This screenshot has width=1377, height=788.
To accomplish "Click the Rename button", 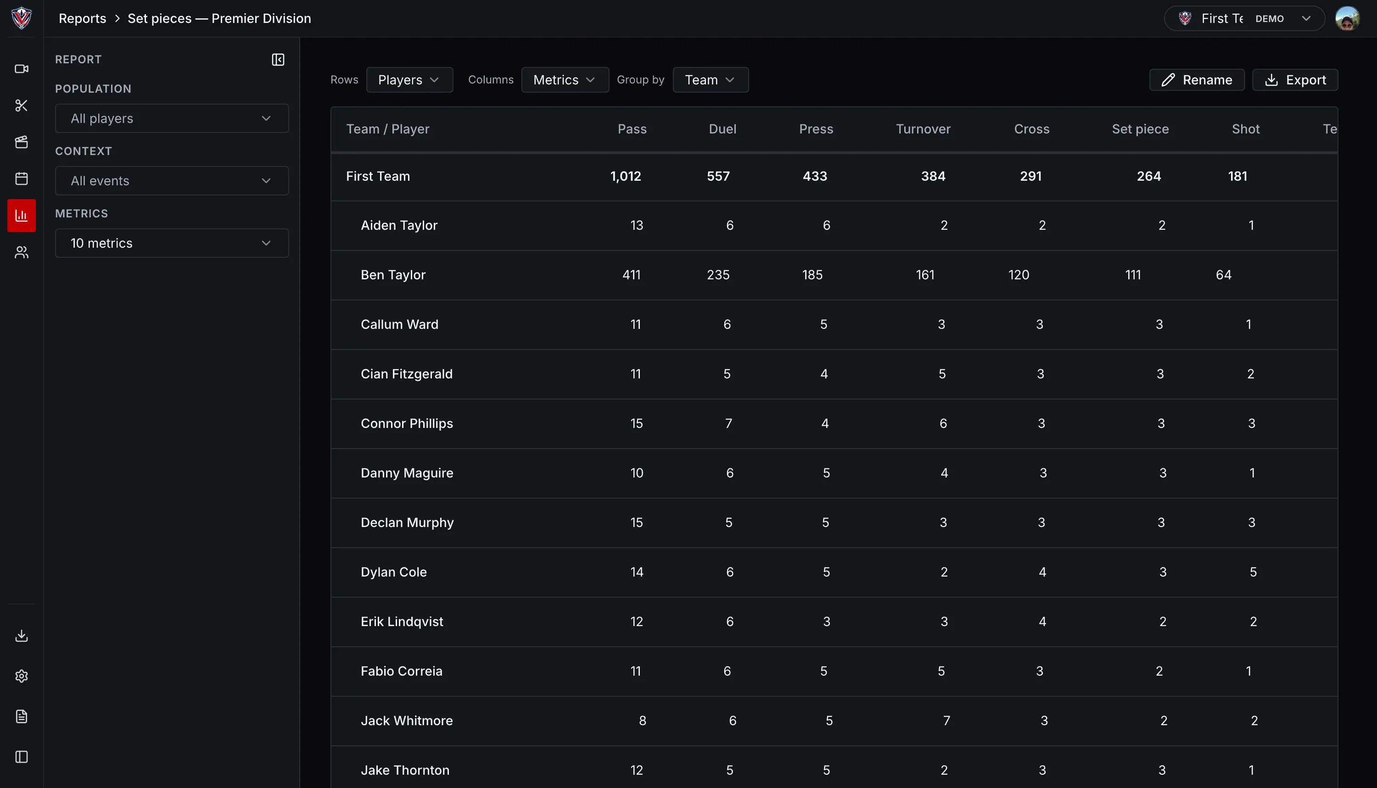I will click(1197, 79).
